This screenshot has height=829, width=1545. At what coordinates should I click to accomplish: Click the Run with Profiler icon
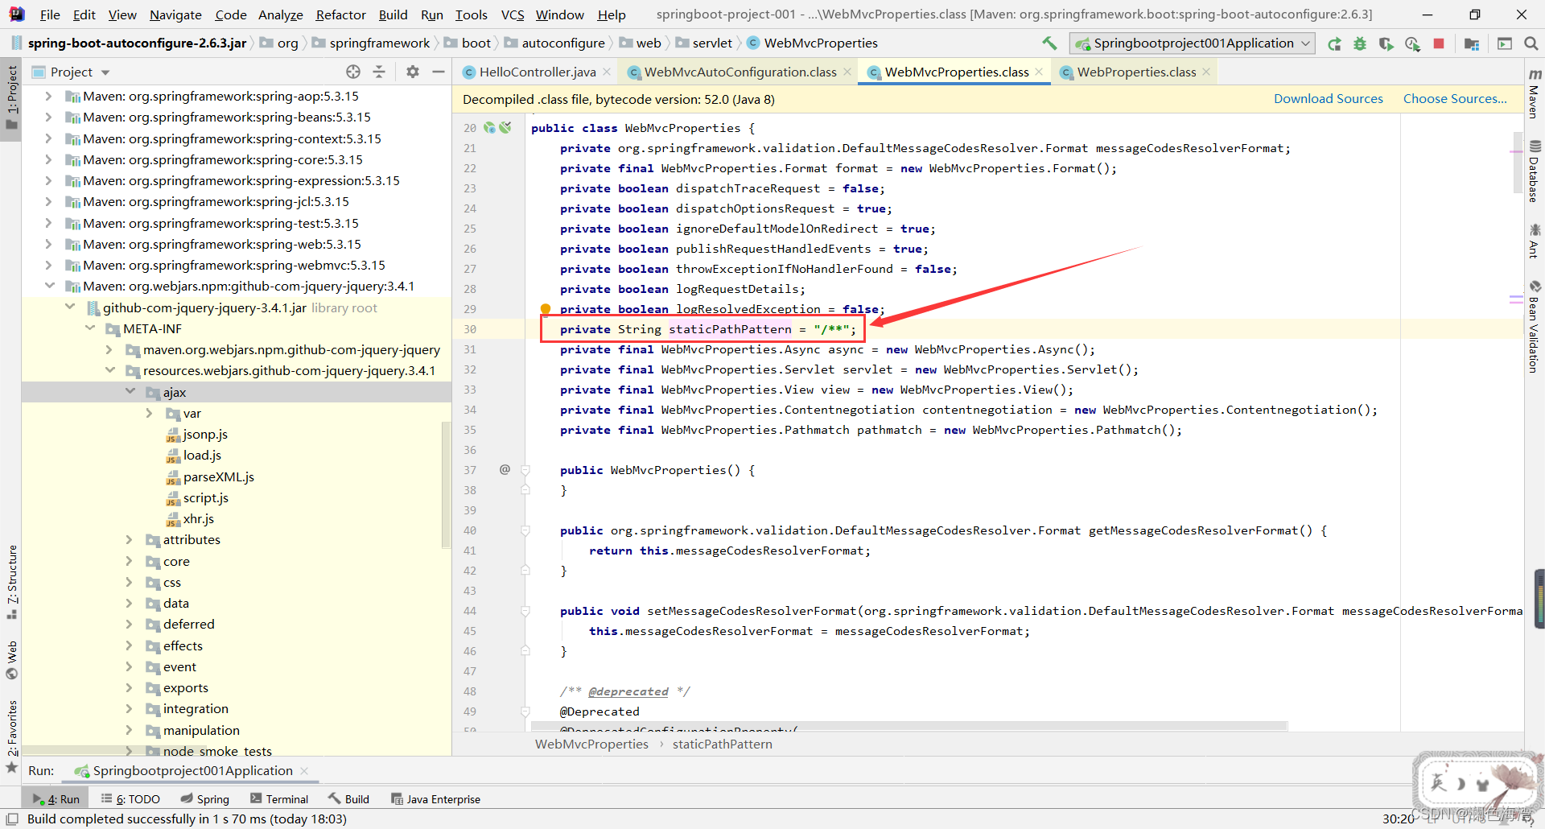pyautogui.click(x=1412, y=43)
